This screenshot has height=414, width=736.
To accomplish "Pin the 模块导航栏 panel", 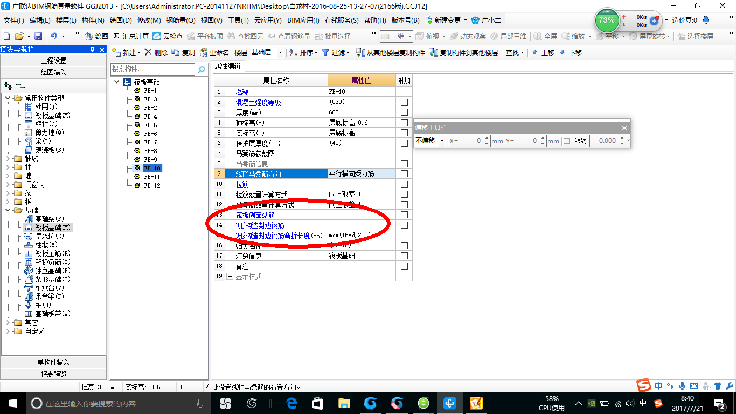I will coord(93,49).
